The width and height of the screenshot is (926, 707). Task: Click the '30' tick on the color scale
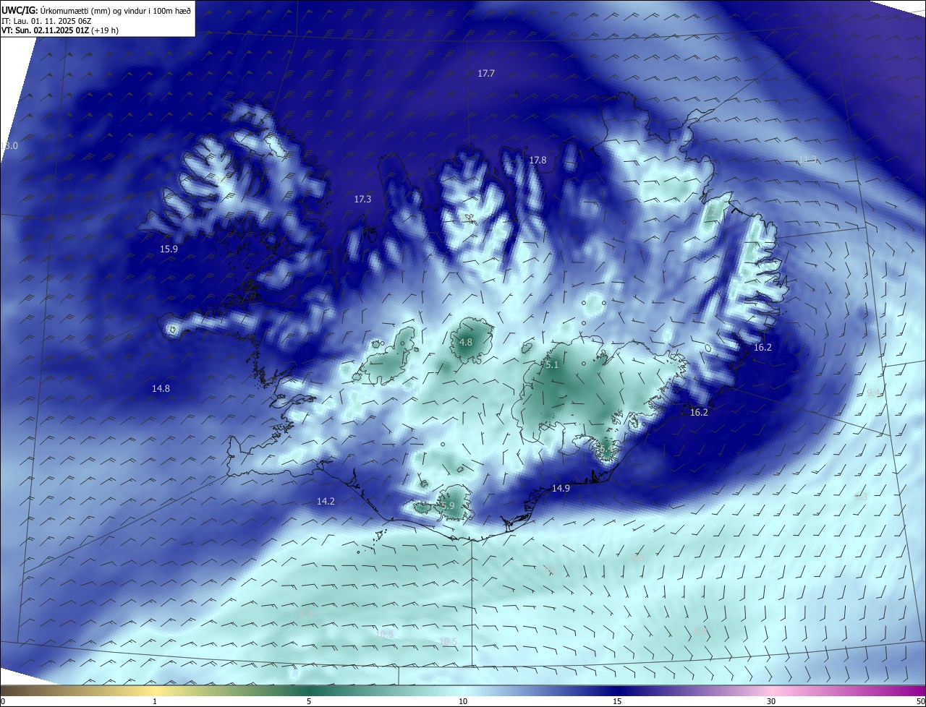coord(771,701)
